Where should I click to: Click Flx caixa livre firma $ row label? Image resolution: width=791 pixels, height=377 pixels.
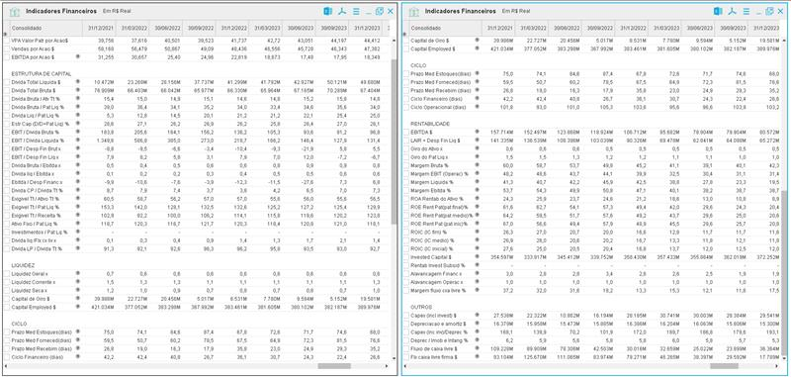pos(434,357)
